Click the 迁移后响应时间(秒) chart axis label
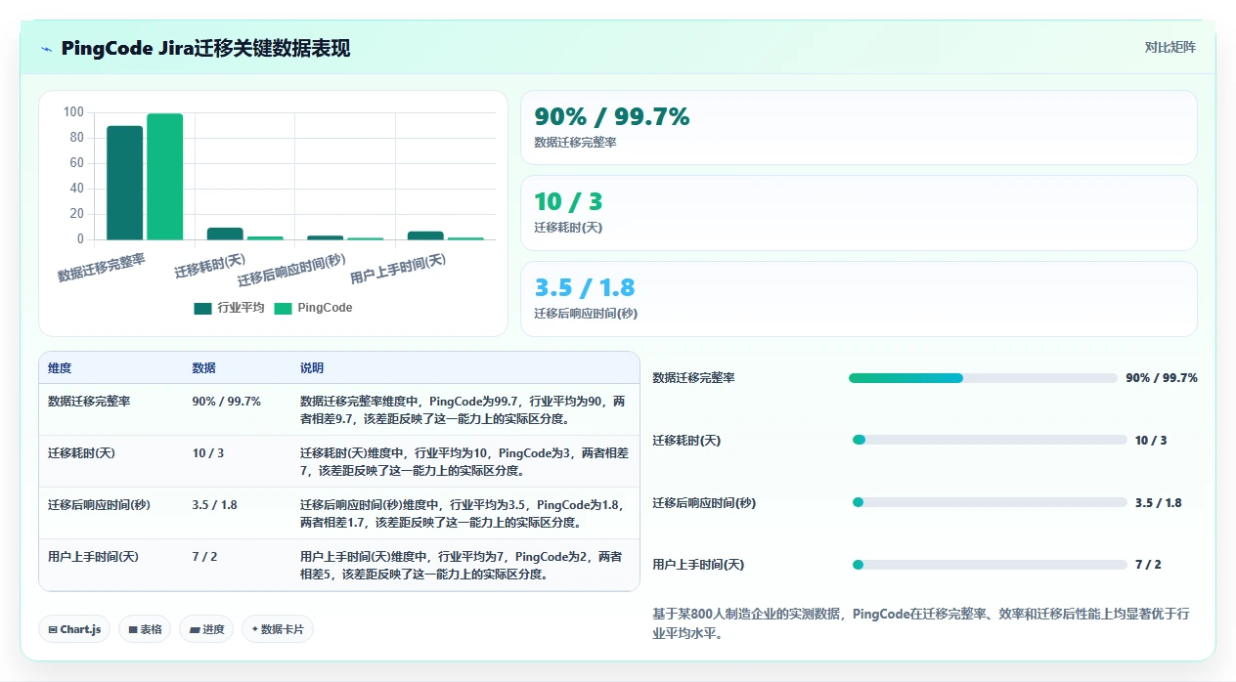This screenshot has width=1236, height=682. (292, 271)
